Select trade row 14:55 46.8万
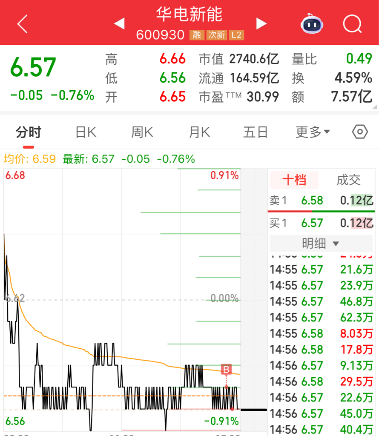379x436 pixels. pos(321,301)
